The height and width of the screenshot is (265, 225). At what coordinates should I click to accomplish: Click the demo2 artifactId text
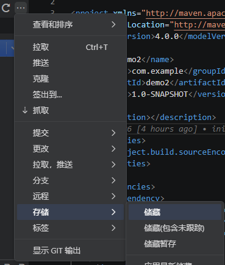(x=157, y=83)
